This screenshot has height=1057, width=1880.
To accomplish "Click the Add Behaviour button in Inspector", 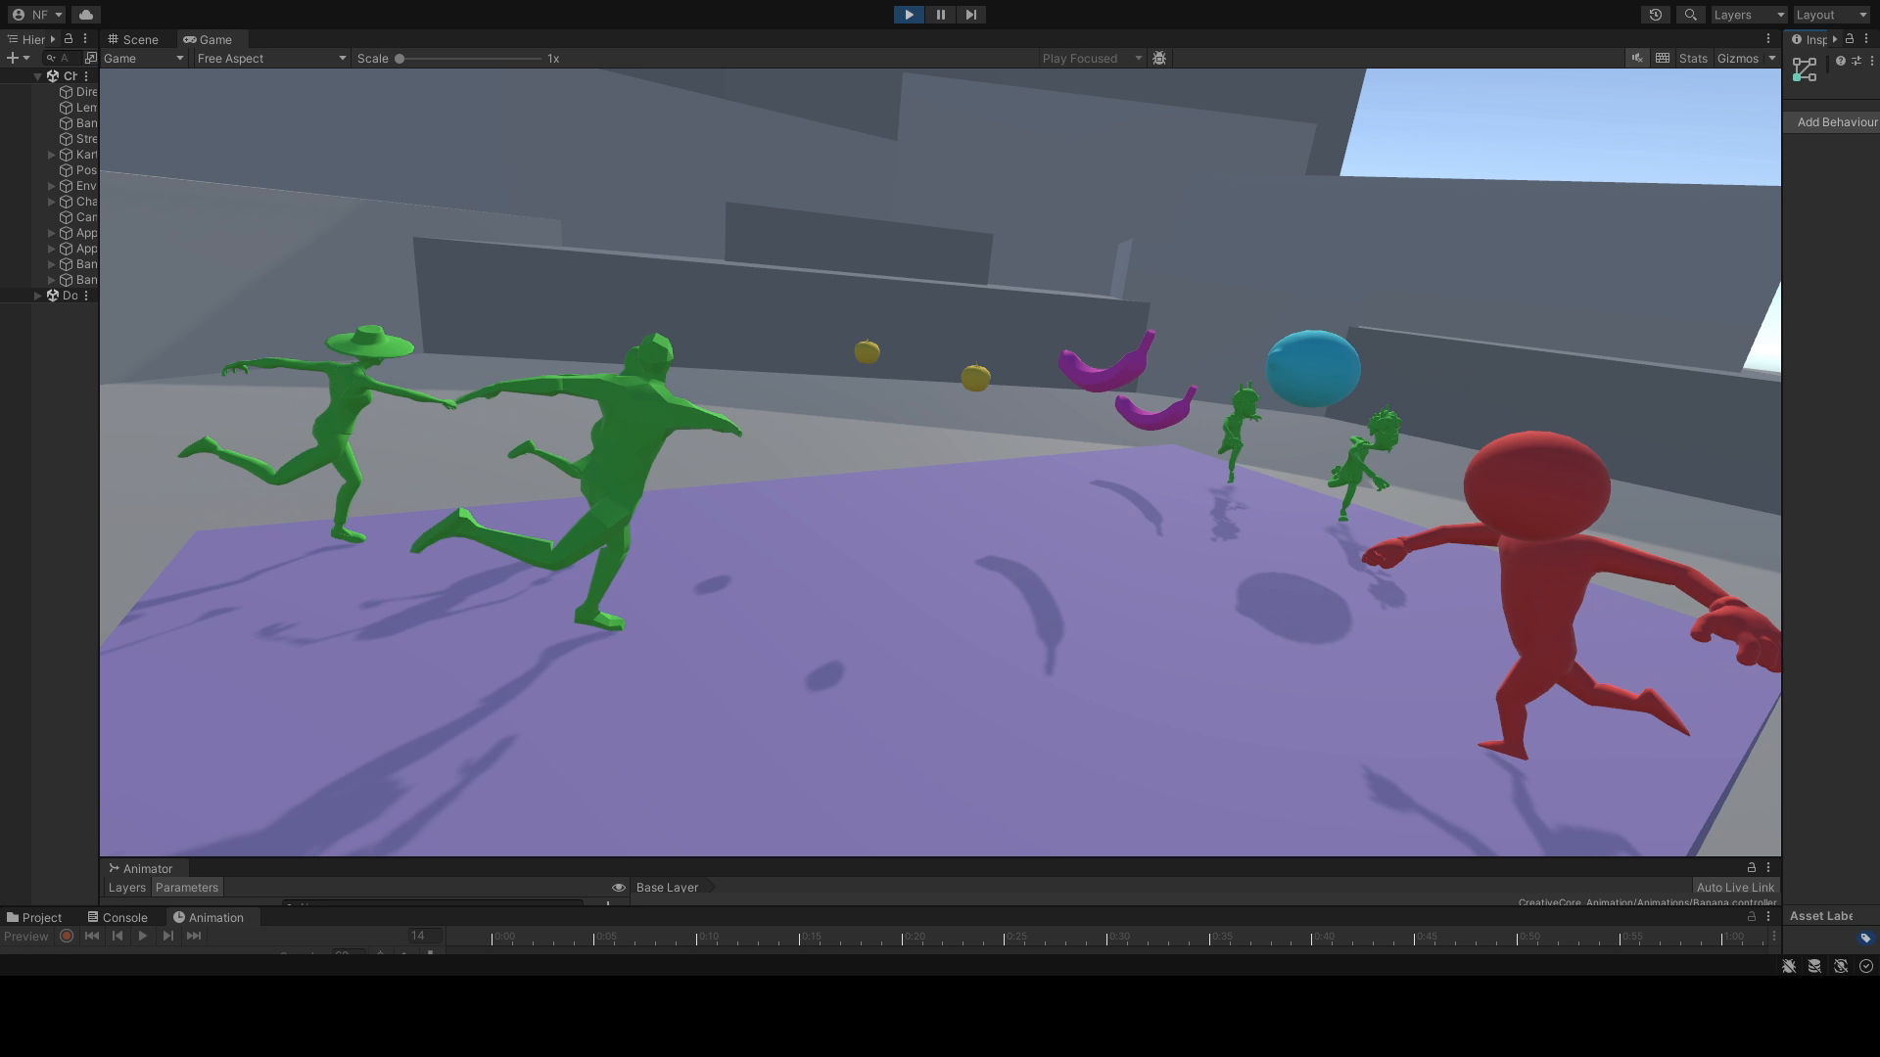I will [1837, 121].
